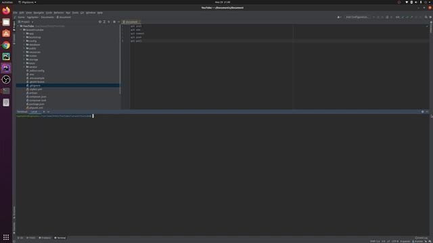Open Google Chrome from the dock
Image resolution: width=433 pixels, height=243 pixels.
pyautogui.click(x=6, y=45)
